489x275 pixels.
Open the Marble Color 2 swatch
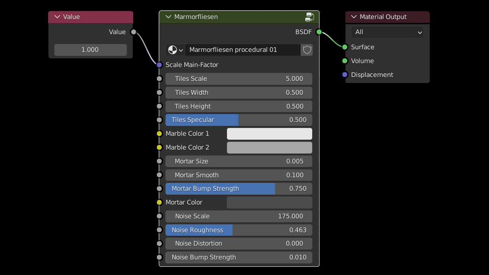269,147
